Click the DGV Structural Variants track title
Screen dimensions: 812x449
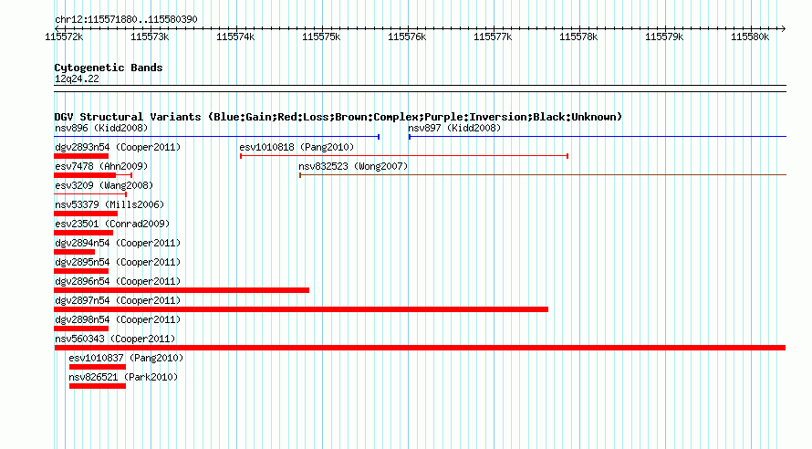click(338, 117)
